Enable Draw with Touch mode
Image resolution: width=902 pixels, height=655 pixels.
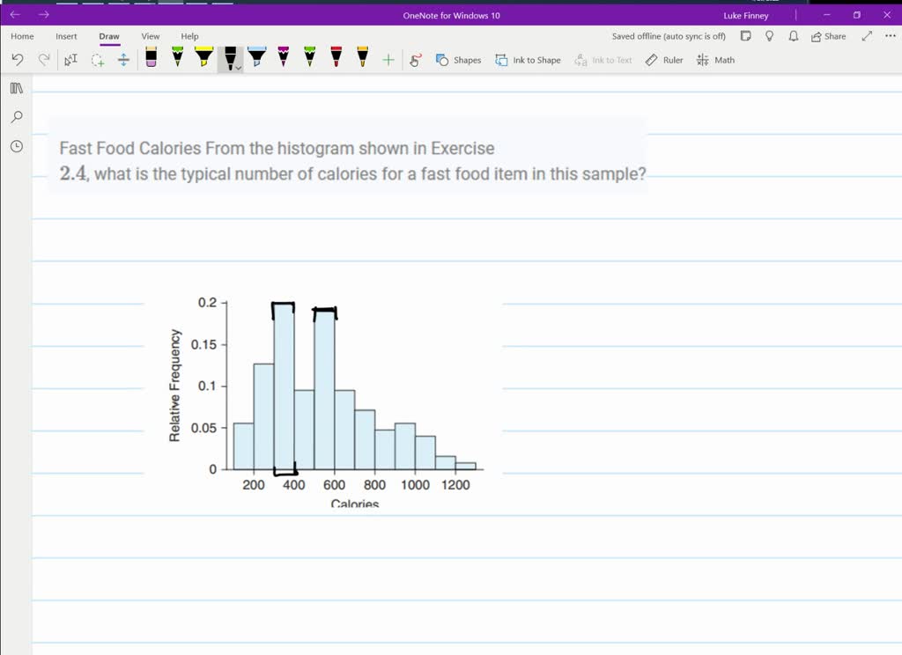point(414,60)
